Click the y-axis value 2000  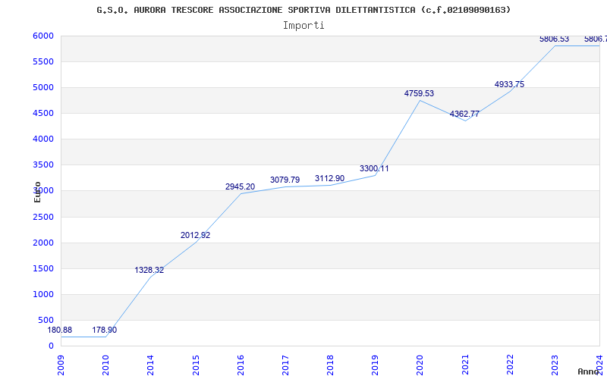coord(43,243)
